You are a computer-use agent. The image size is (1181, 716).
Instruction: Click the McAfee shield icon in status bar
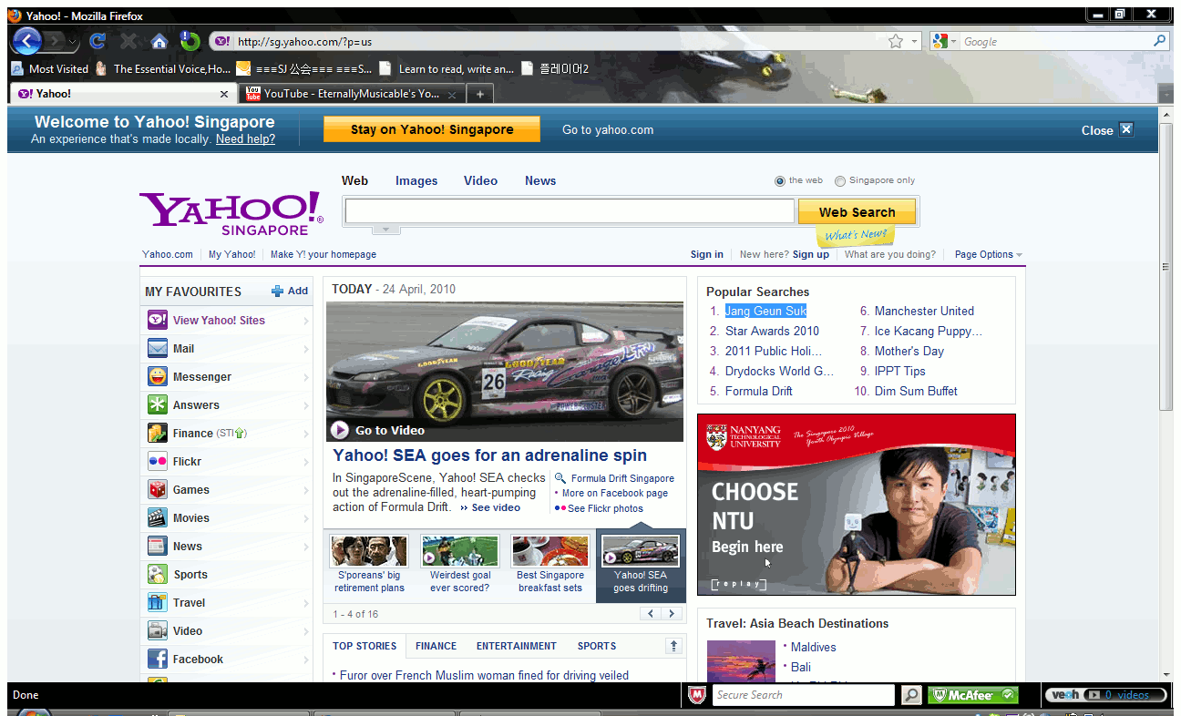pos(696,695)
